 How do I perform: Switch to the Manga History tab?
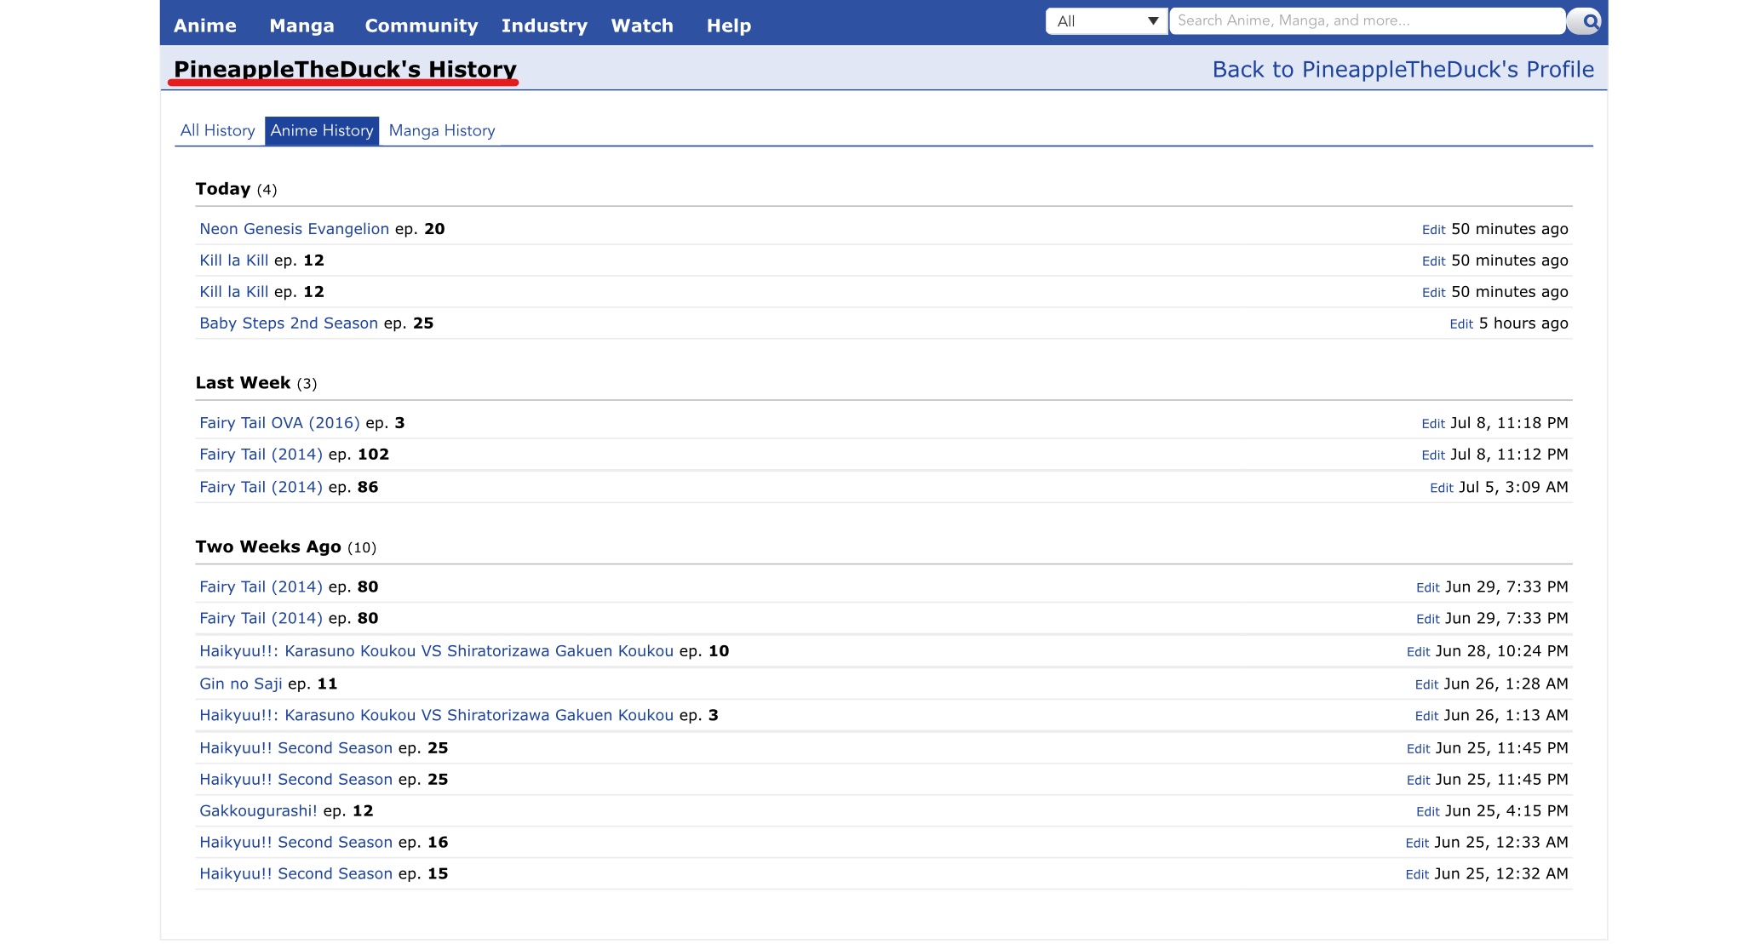click(441, 130)
